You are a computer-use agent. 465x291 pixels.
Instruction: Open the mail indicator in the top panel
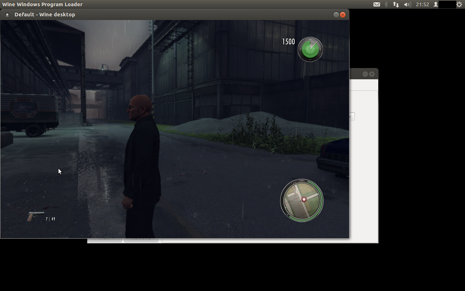[377, 4]
